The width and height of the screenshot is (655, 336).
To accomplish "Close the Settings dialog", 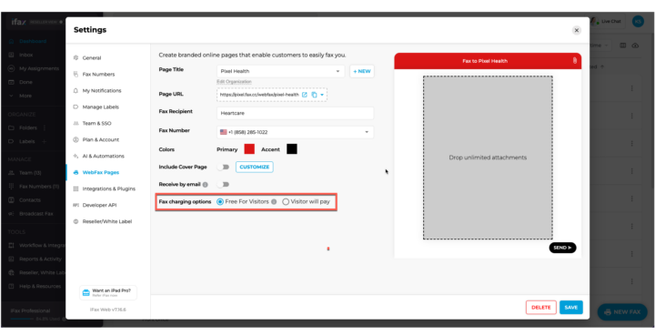I will click(577, 31).
